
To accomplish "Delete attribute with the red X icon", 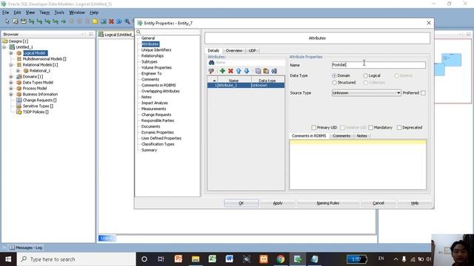I will (230, 71).
